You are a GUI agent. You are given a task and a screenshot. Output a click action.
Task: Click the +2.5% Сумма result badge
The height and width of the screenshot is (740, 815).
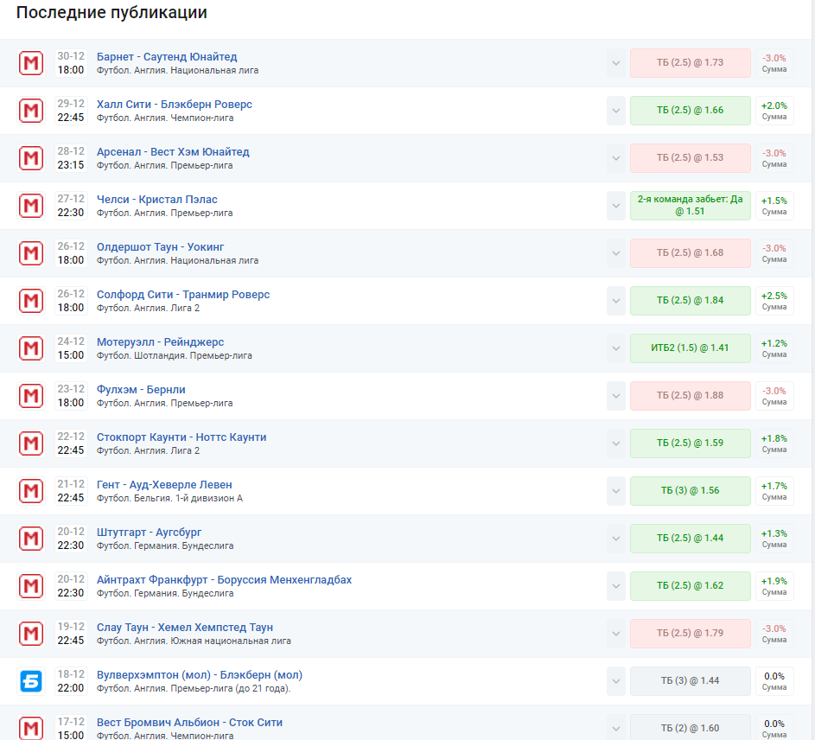774,301
